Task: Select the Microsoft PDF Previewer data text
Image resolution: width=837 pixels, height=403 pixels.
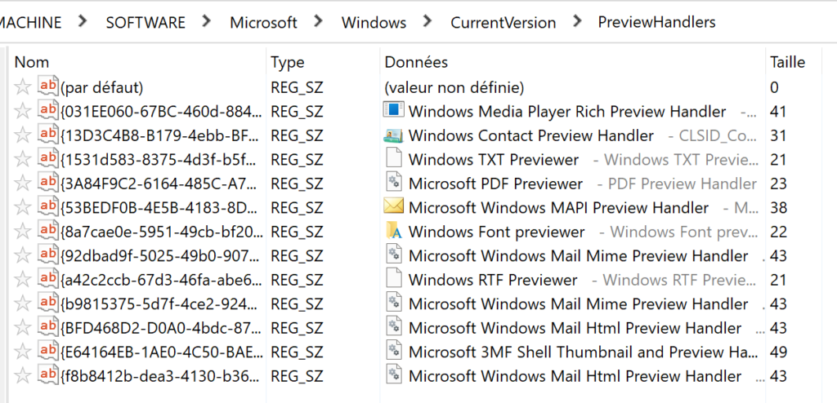Action: click(496, 184)
